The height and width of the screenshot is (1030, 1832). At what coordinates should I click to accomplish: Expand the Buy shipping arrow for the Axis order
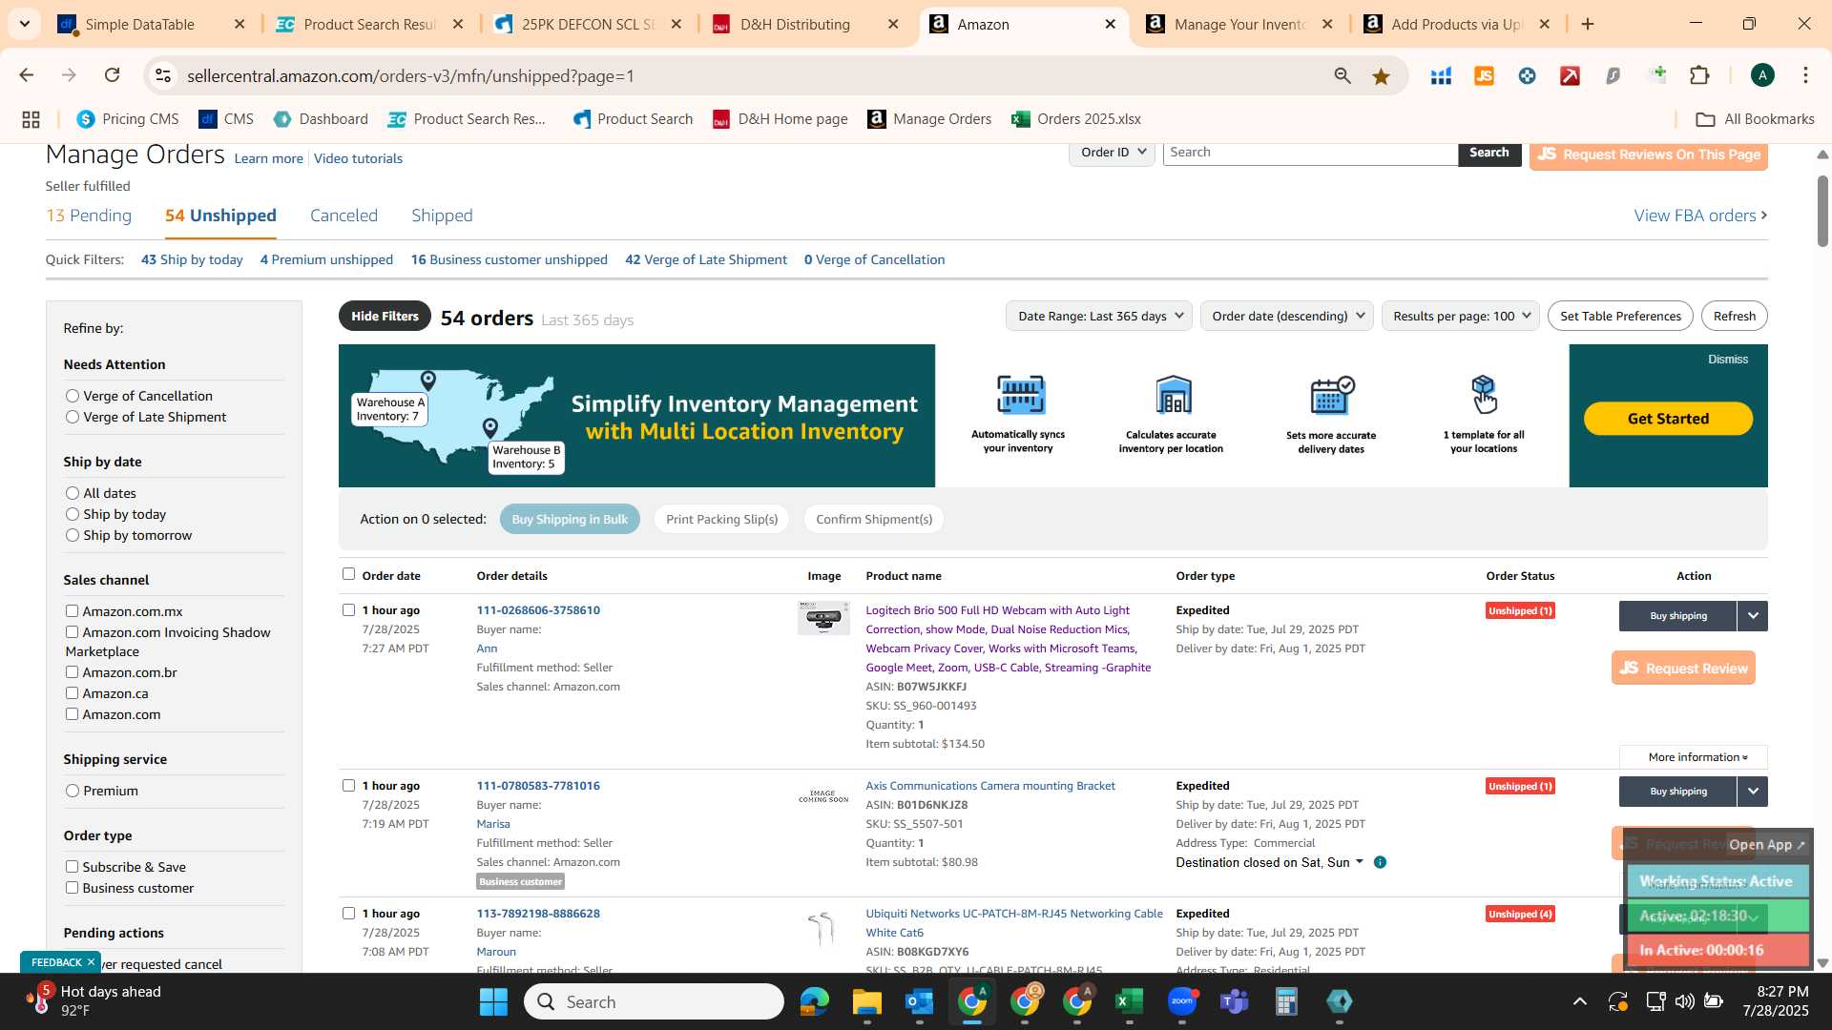1753,792
